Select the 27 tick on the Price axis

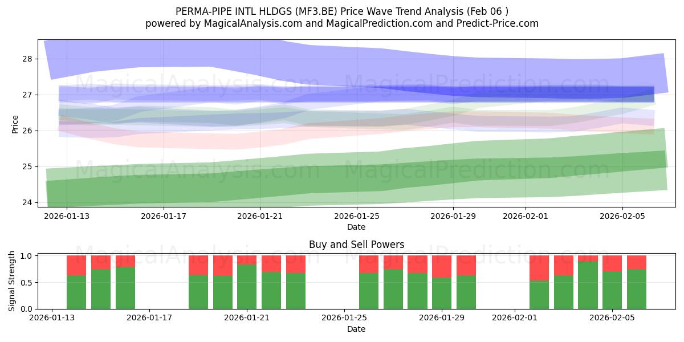(28, 95)
